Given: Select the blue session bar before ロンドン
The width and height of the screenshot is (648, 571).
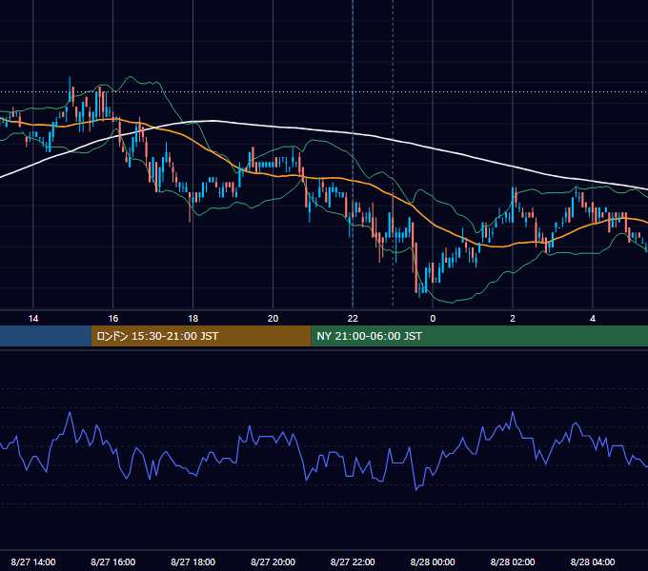Looking at the screenshot, I should (46, 336).
